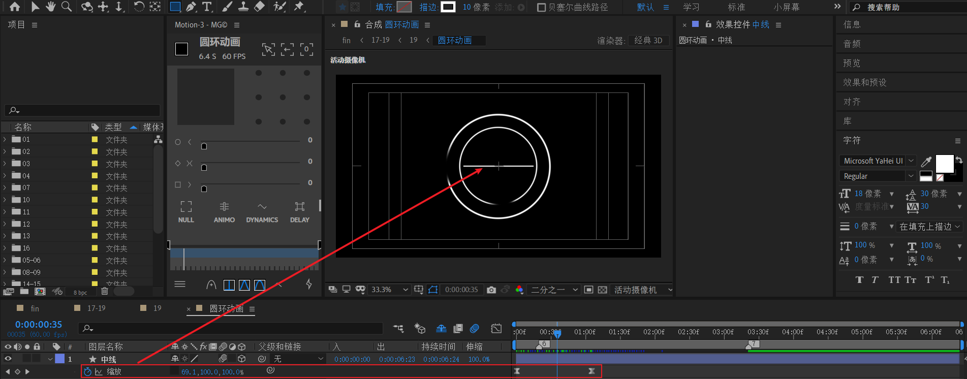Image resolution: width=967 pixels, height=379 pixels.
Task: Select the Rectangle shape tool
Action: point(175,7)
